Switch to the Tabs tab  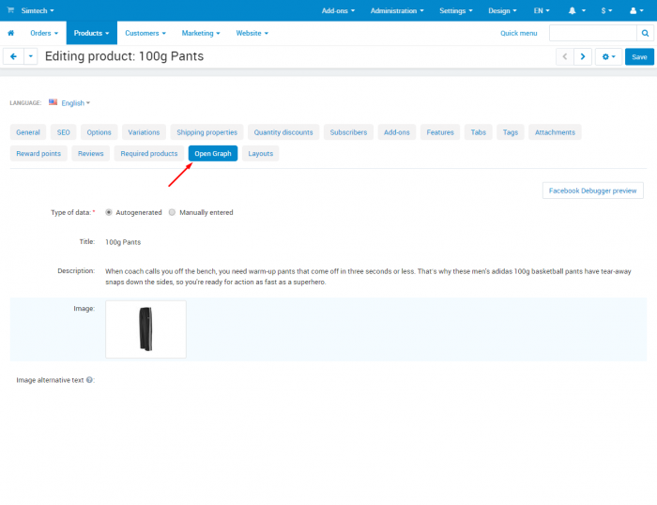[x=478, y=132]
